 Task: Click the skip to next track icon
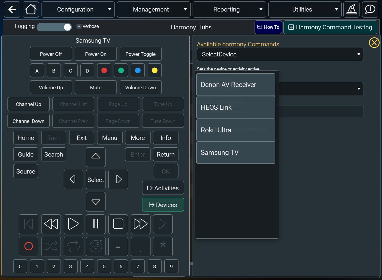click(163, 224)
